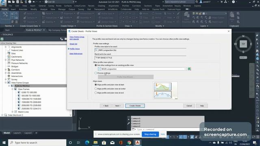Open the Analyze ribbon tab
The height and width of the screenshot is (146, 260).
(x=44, y=9)
